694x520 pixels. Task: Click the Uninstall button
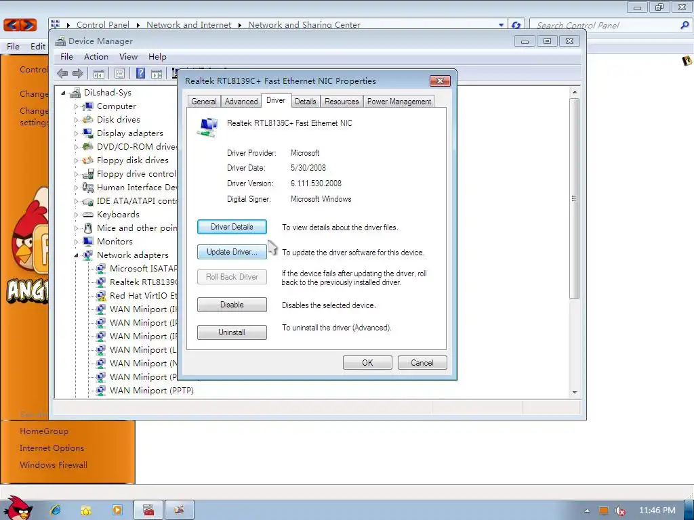[x=232, y=332]
